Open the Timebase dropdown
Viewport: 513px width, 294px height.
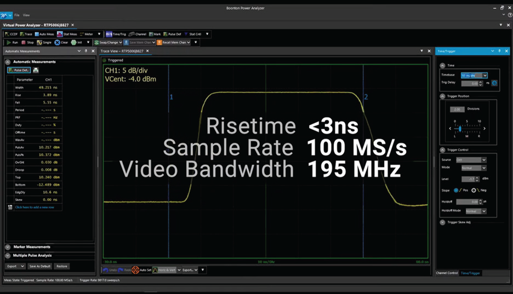click(x=485, y=76)
